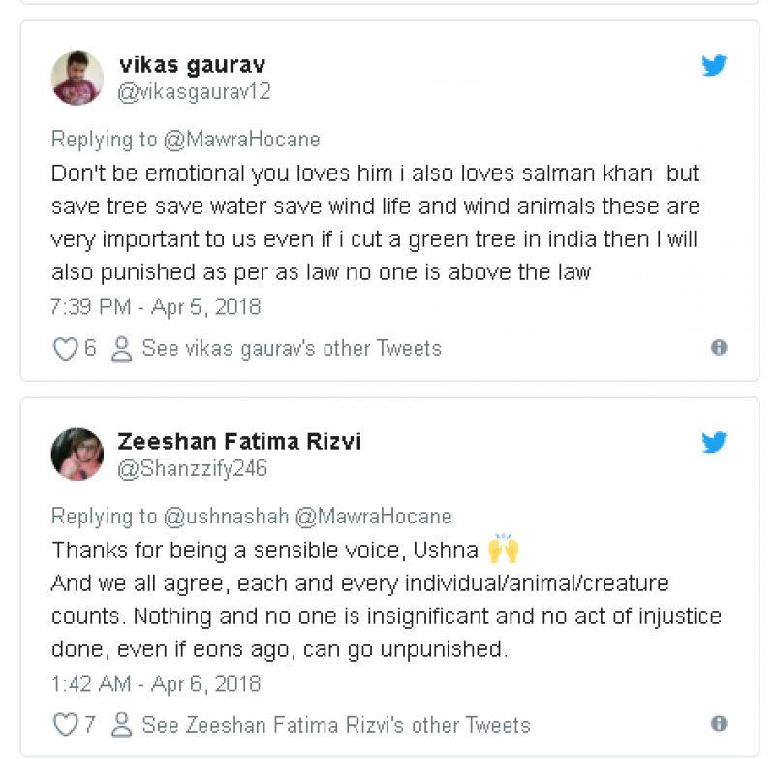Click Twitter bird icon on Zeeshan Fatima Rizvi's tweet
Screen dimensions: 775x759
coord(715,442)
